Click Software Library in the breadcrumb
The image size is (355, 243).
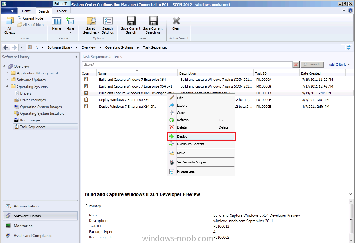point(60,47)
